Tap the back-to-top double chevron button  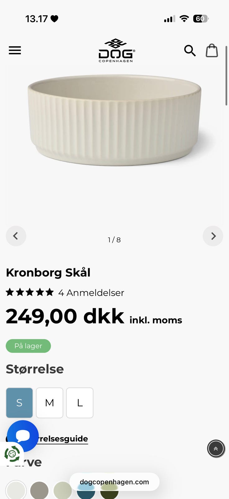click(x=216, y=449)
